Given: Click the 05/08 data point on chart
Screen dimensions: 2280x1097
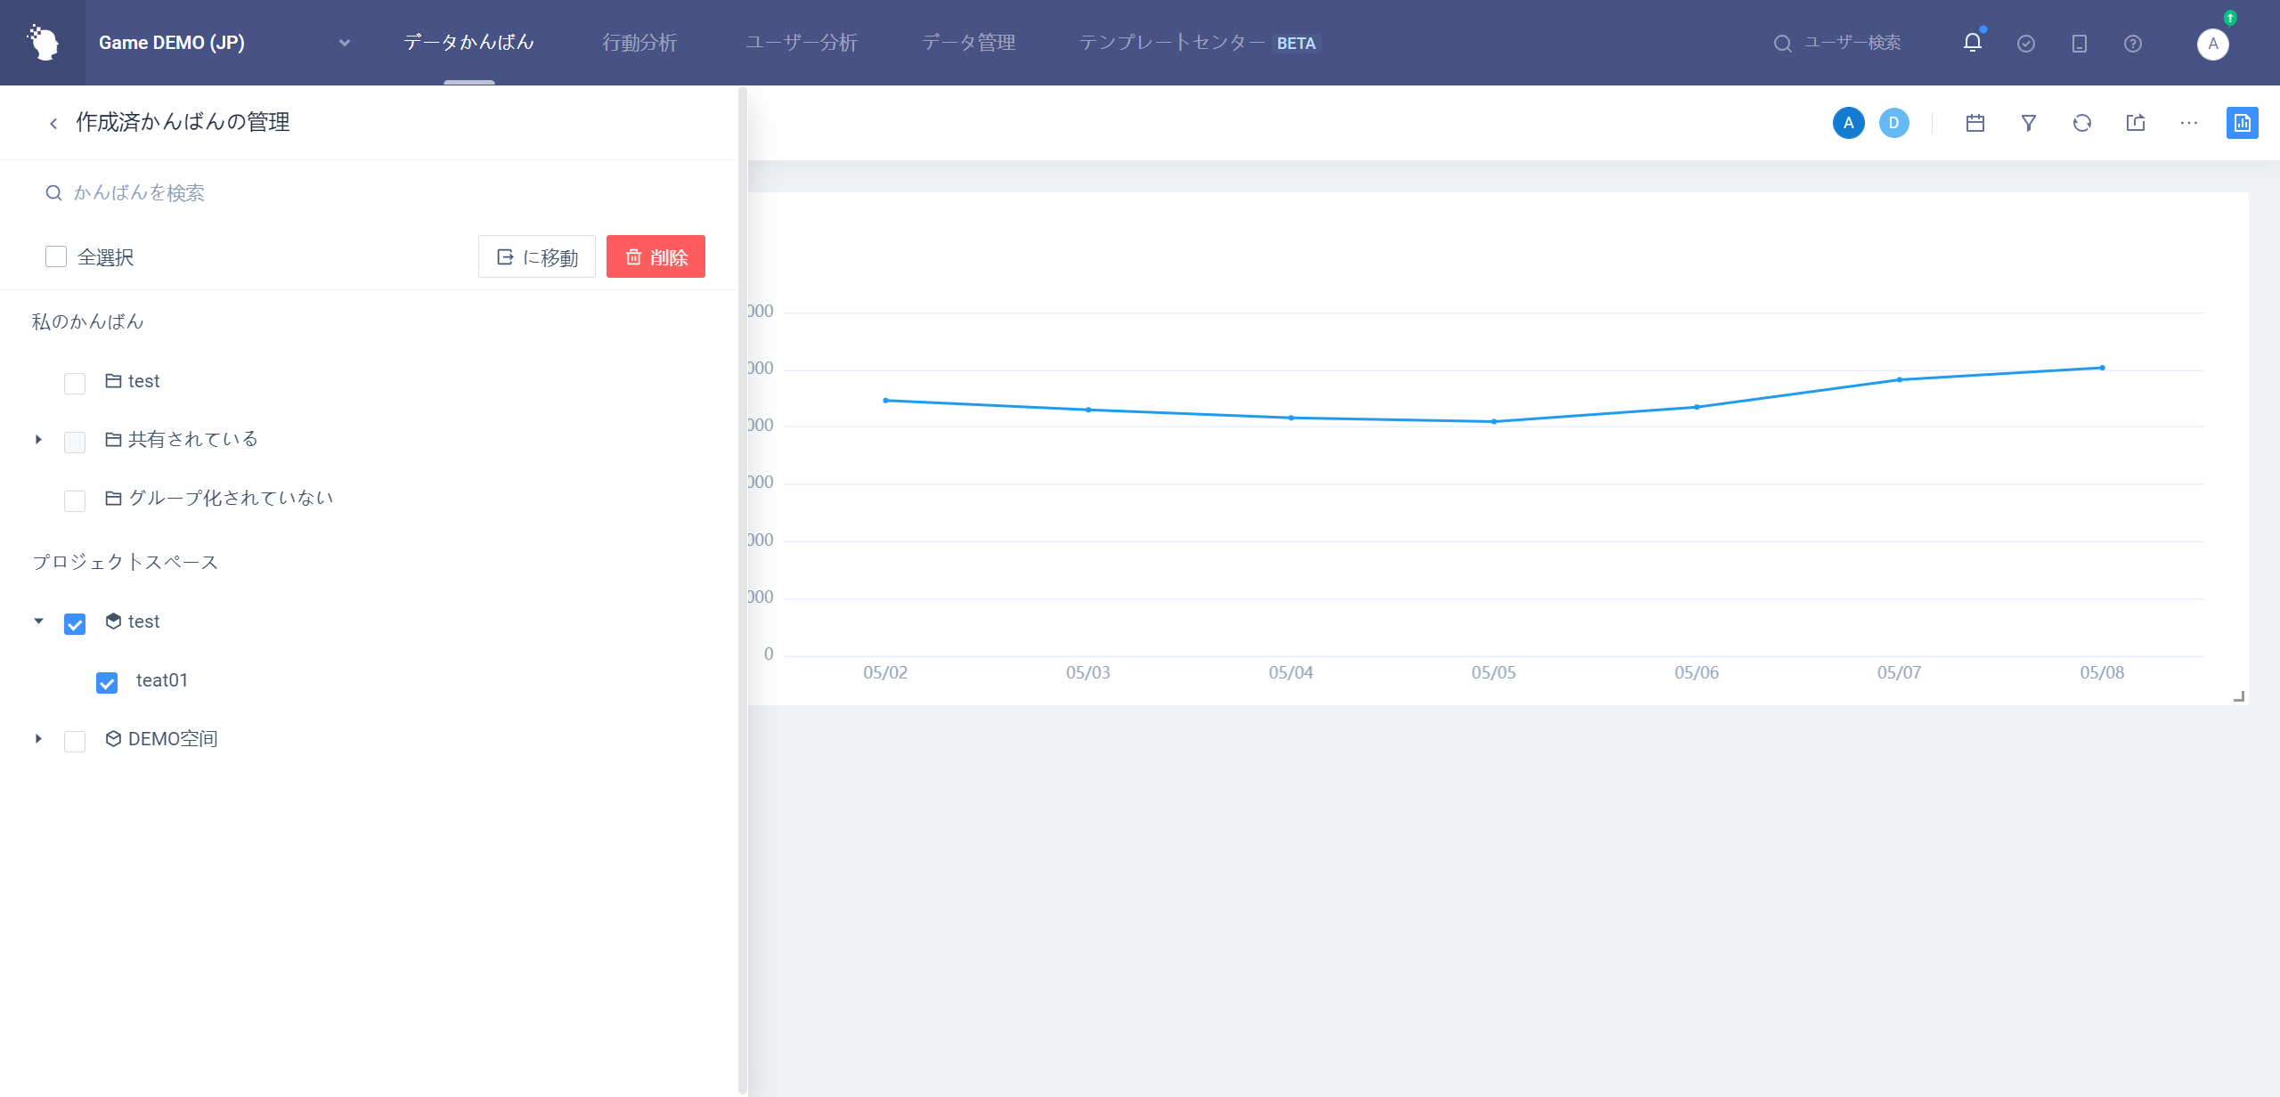Looking at the screenshot, I should tap(2102, 368).
